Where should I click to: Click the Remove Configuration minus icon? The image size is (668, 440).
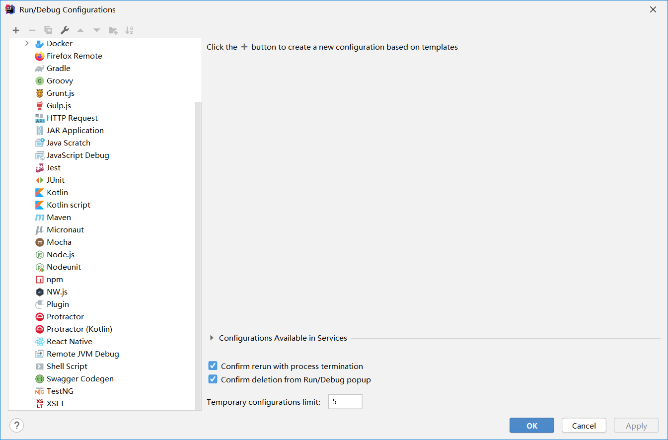click(x=32, y=30)
